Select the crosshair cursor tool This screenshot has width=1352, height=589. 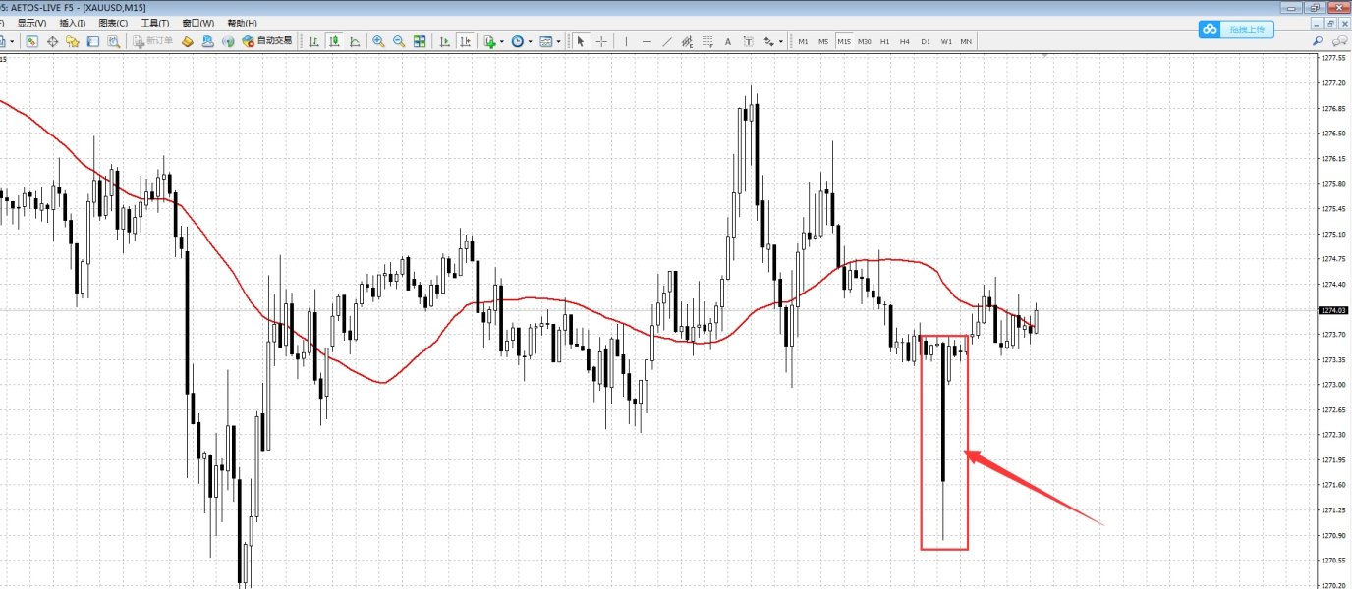click(x=601, y=41)
